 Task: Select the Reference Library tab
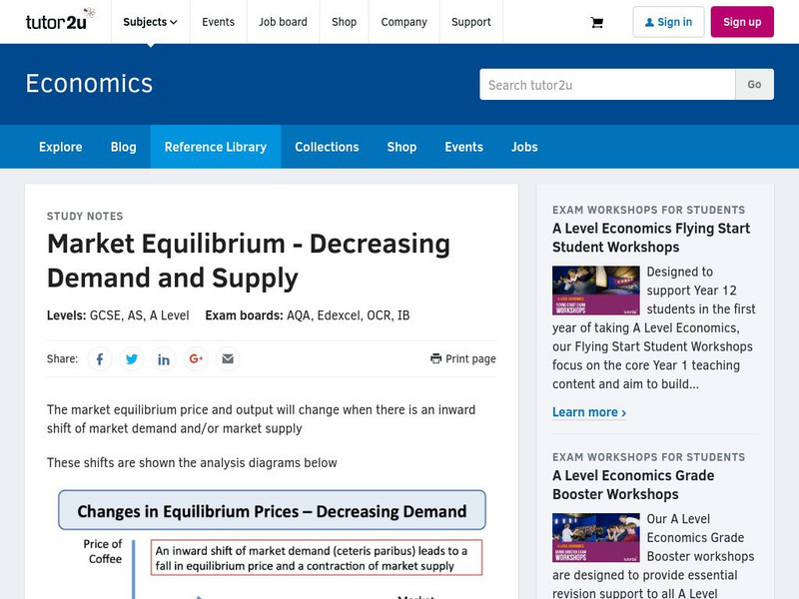pos(216,147)
